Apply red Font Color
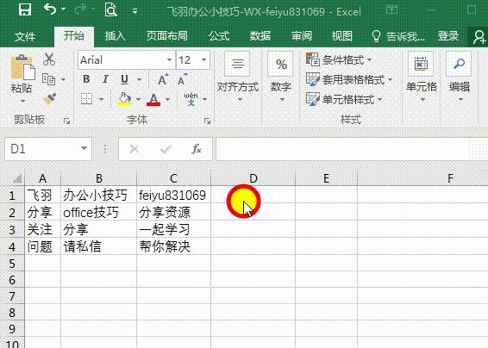Viewport: 488px width, 348px height. tap(153, 100)
